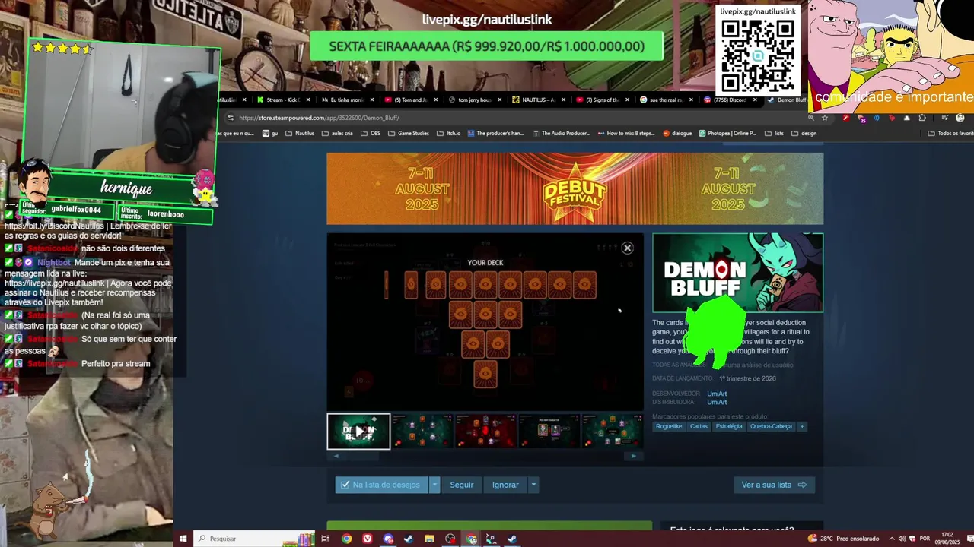Viewport: 974px width, 547px height.
Task: Open the 'aulas cria' bookmarks folder
Action: 338,133
